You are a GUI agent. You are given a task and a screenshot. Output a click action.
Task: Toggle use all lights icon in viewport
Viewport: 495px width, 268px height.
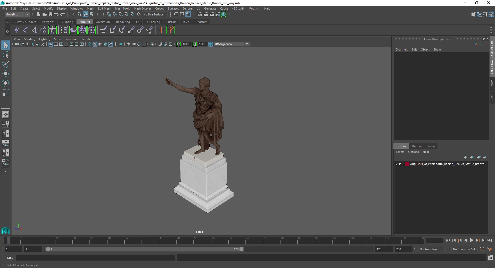point(115,44)
